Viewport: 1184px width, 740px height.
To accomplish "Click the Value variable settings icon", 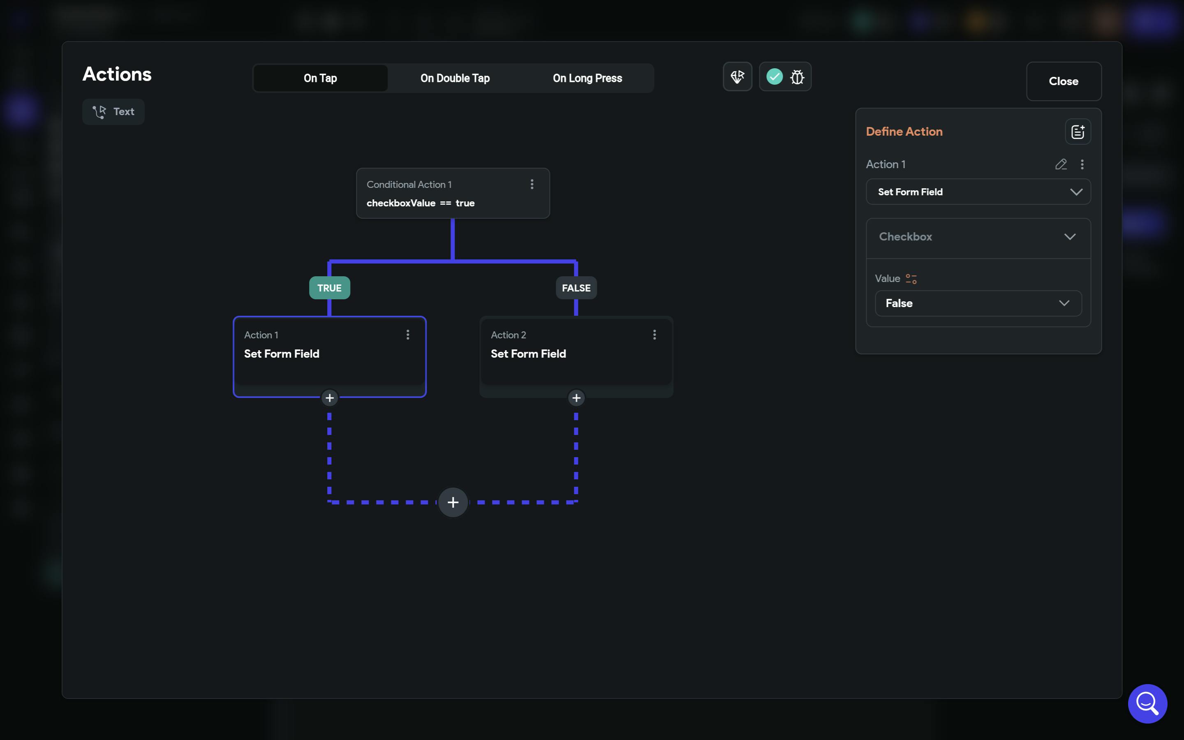I will 911,279.
